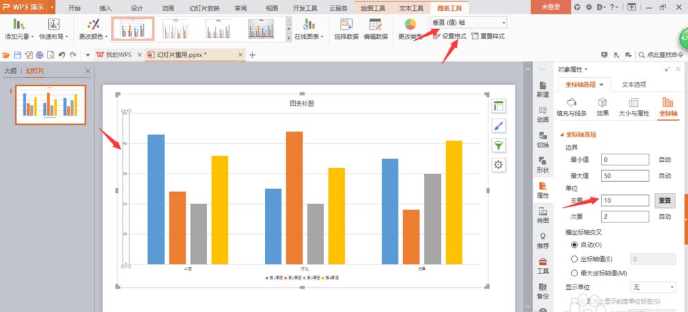Collapse the 坐标轴选项 section triangle
The width and height of the screenshot is (688, 312).
point(561,135)
